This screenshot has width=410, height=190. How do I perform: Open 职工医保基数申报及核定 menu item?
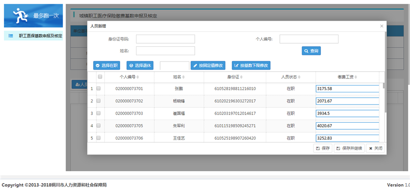tap(41, 36)
